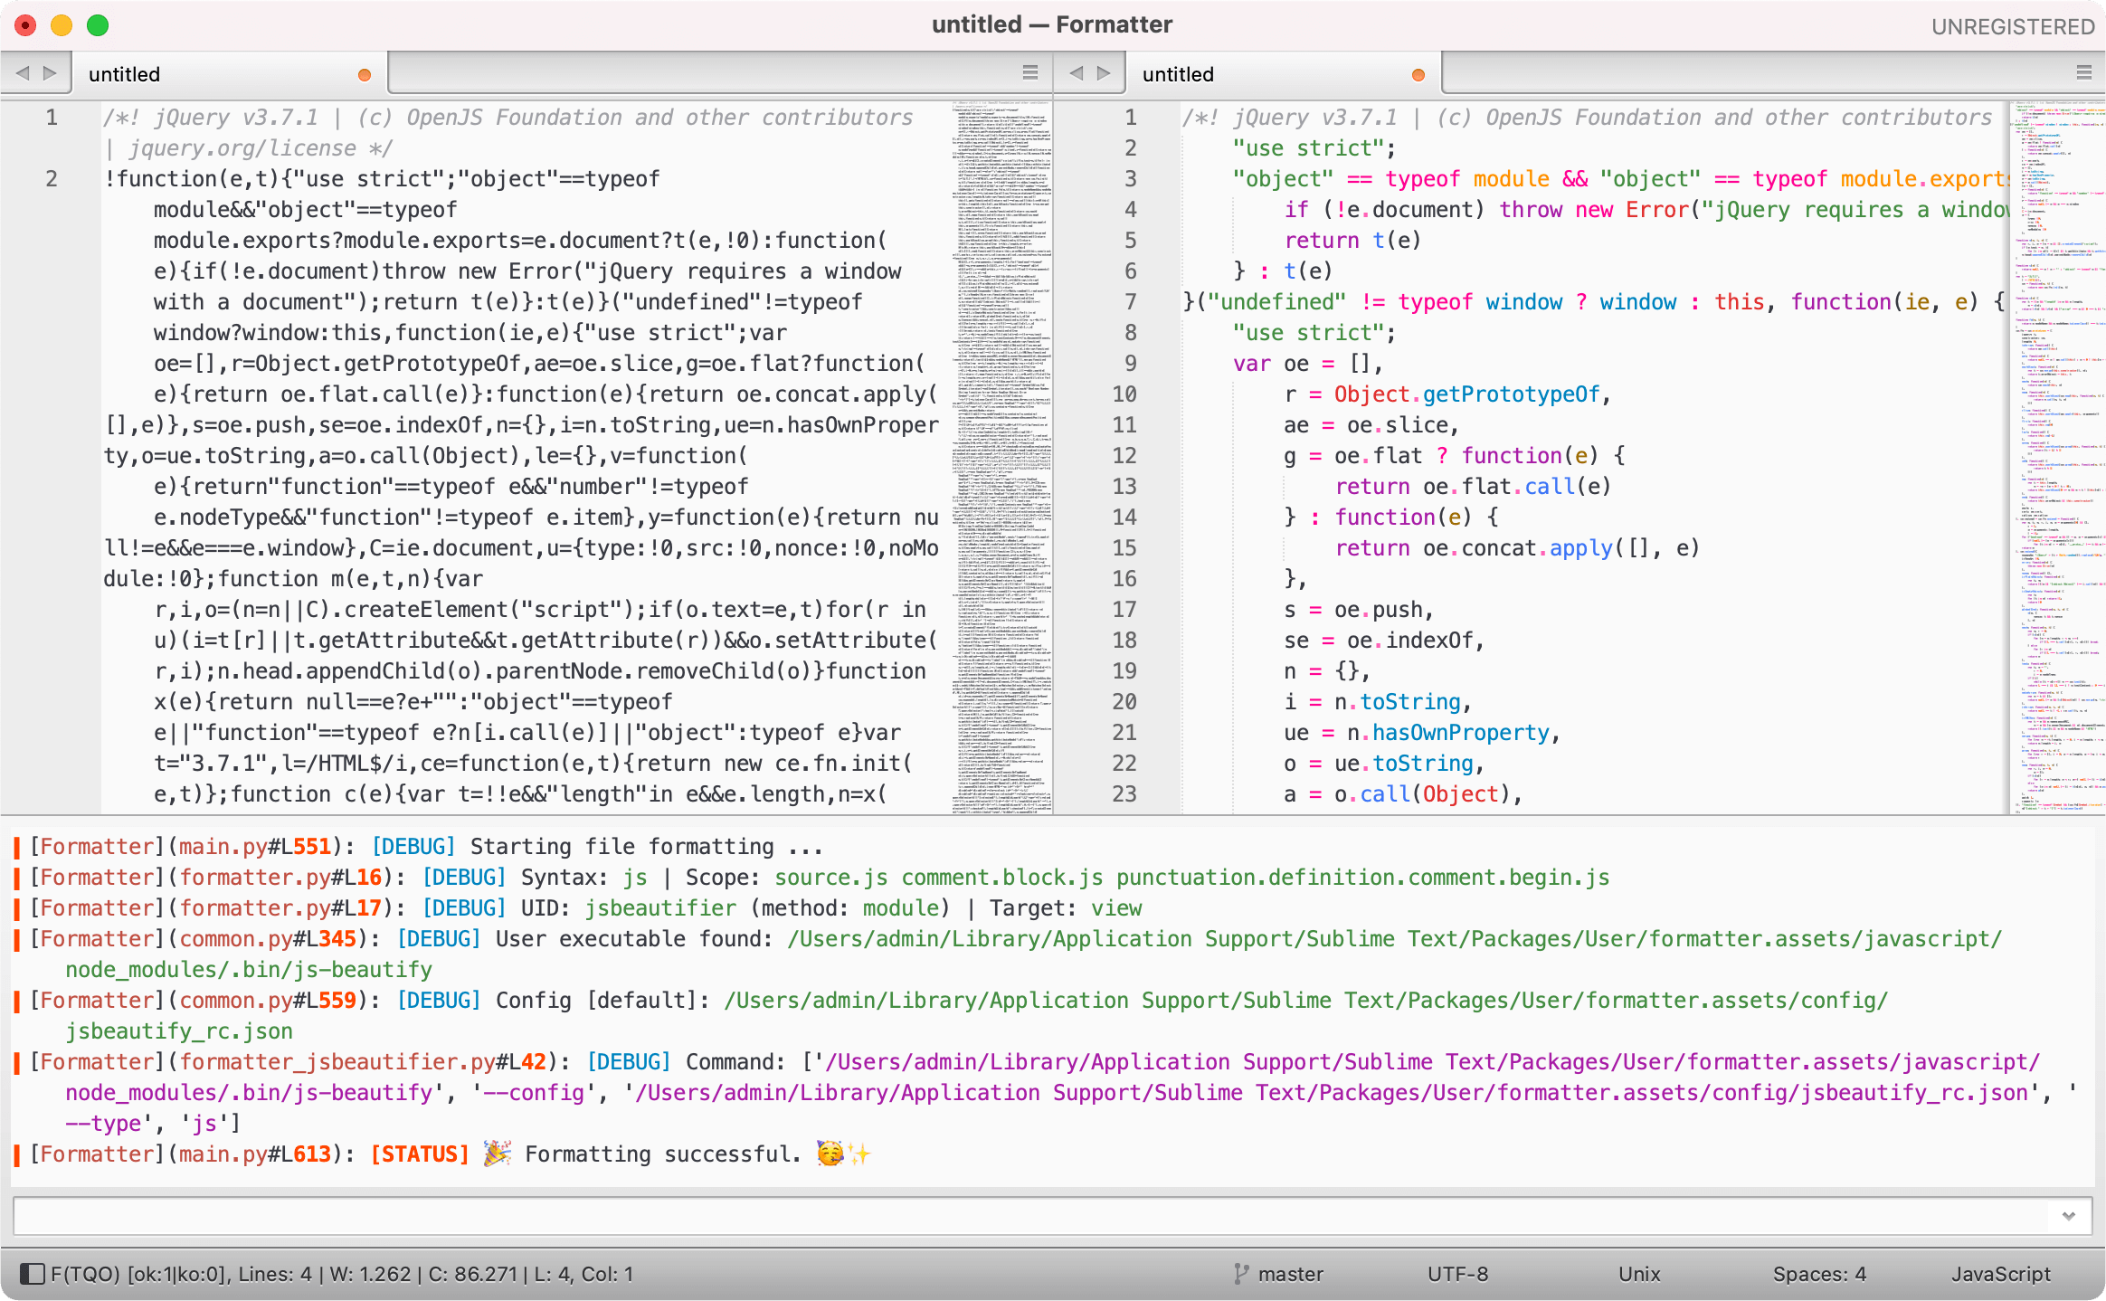
Task: Open UTF-8 encoding selector
Action: click(x=1457, y=1274)
